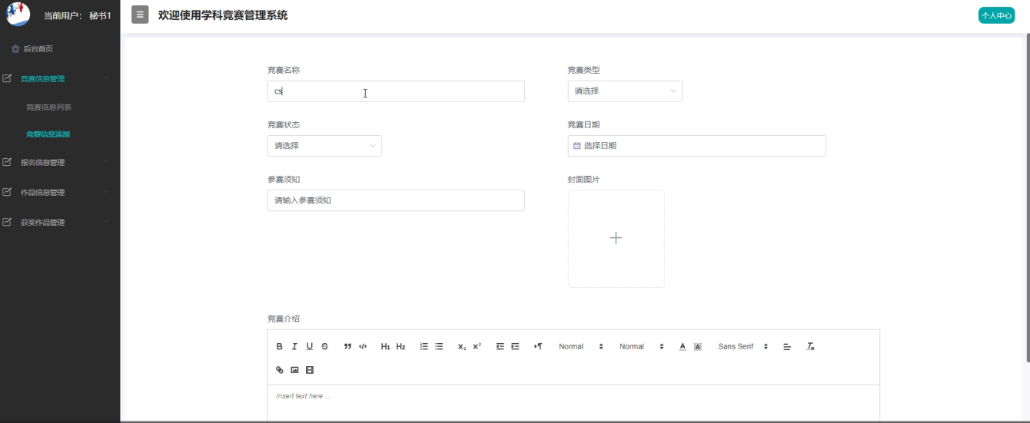The image size is (1030, 423).
Task: Toggle right-to-left text direction
Action: 538,347
